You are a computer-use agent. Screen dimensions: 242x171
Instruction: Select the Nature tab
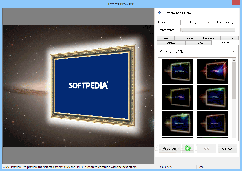tap(225, 42)
